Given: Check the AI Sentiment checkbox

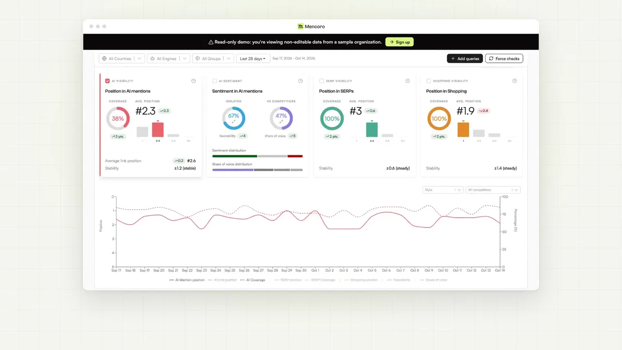Looking at the screenshot, I should pos(214,81).
